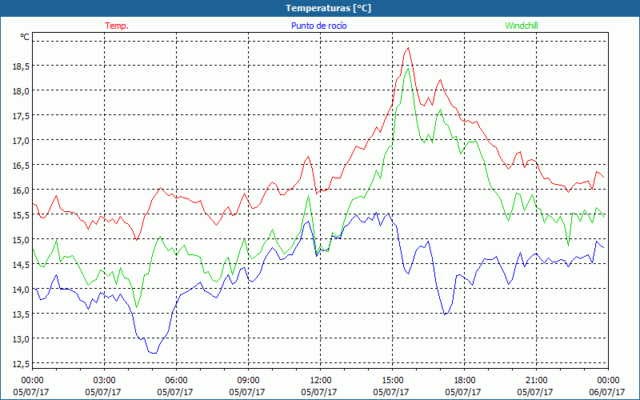Click the Temperaturas [°C] title bar
This screenshot has height=400, width=640.
click(x=320, y=8)
